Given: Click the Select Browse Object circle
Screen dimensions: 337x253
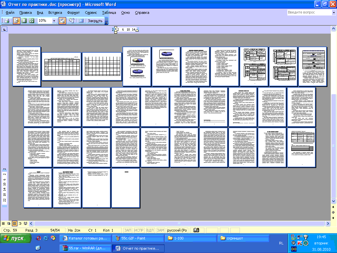Looking at the screenshot, I should 333,212.
